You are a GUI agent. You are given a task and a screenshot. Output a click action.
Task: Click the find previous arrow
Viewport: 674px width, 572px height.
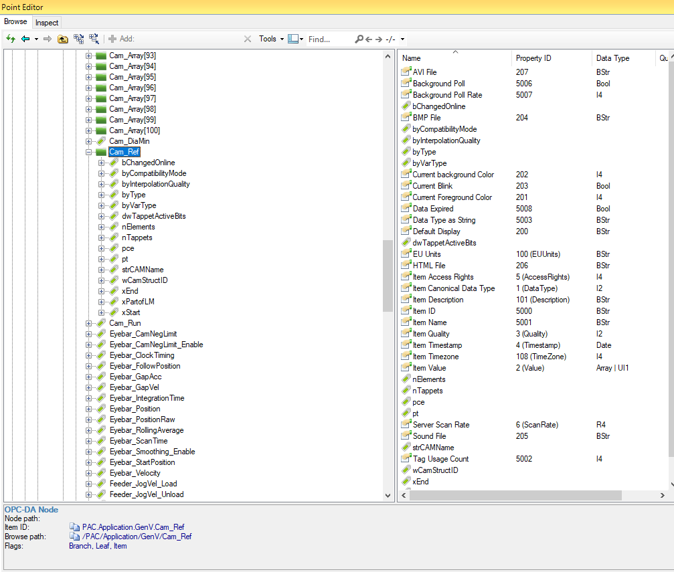369,39
